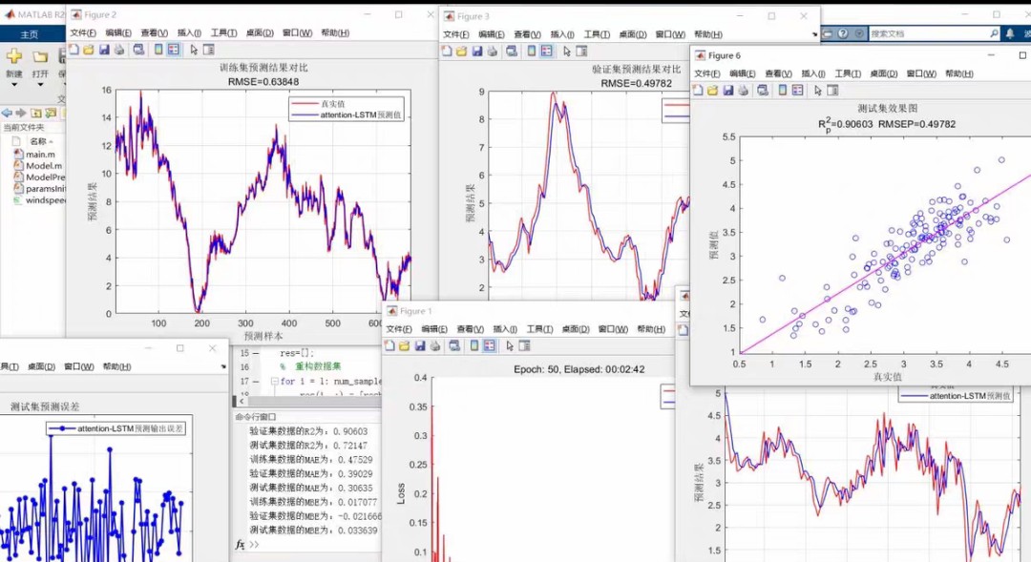Open Property Inspector icon in Figure 3
The image size is (1031, 562).
click(581, 52)
